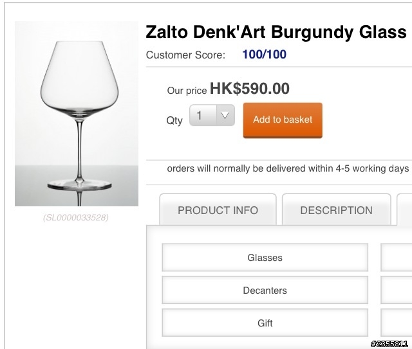412x349 pixels.
Task: Switch to the PRODUCT INFO tab
Action: tap(218, 210)
